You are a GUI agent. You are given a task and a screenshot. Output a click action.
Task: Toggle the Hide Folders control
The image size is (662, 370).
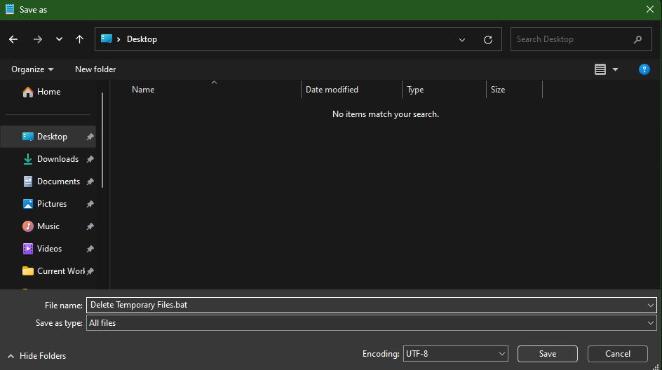coord(37,356)
